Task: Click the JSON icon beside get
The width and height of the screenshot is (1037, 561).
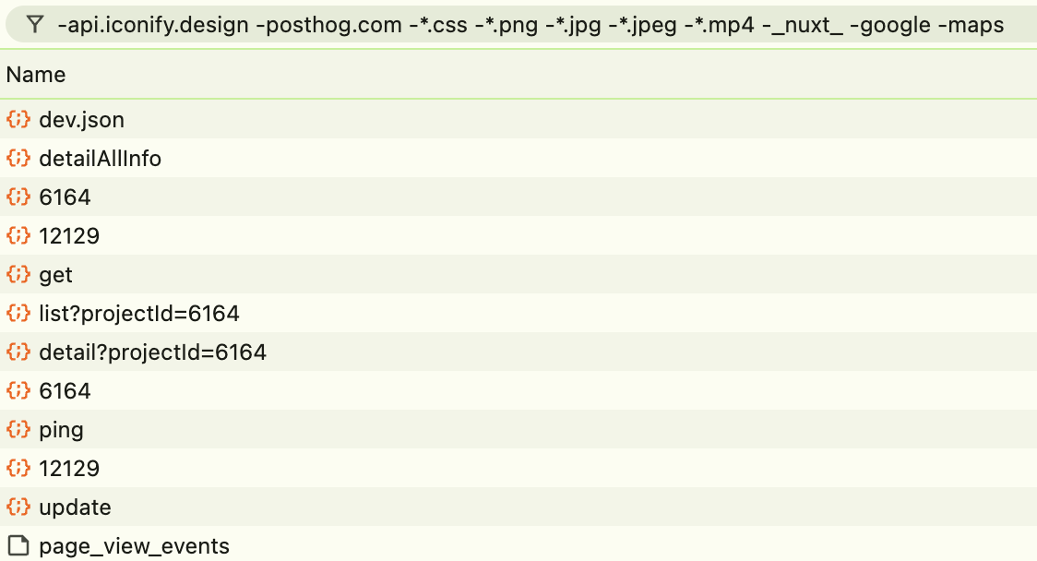Action: coord(18,274)
